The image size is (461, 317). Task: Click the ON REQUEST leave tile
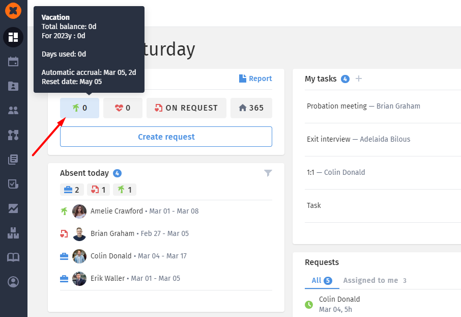tap(186, 108)
